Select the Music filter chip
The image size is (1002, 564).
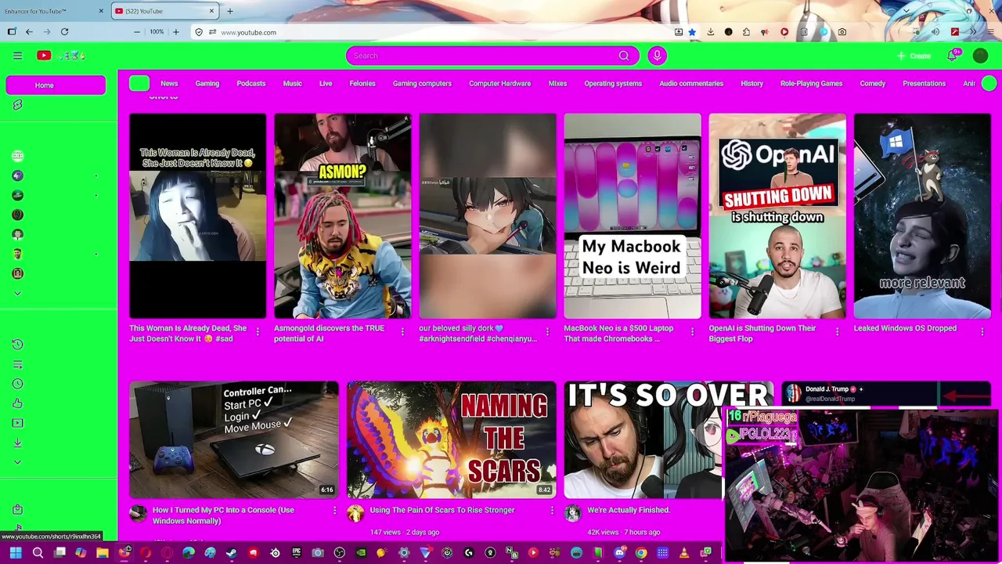coord(292,84)
